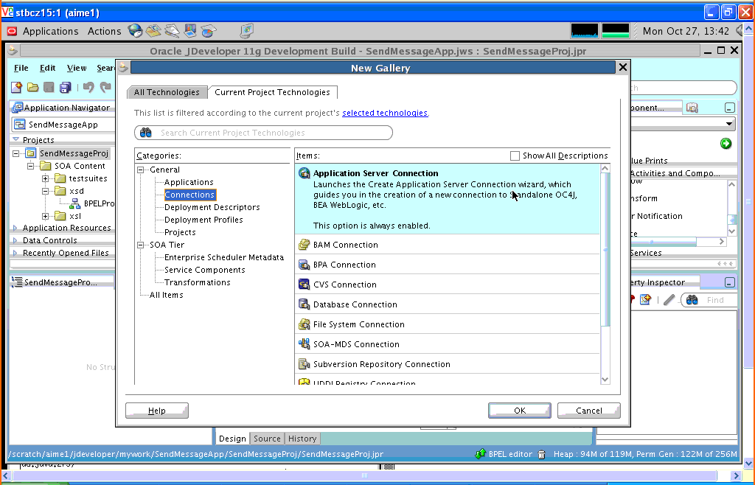
Task: Click the Cancel button
Action: (x=589, y=411)
